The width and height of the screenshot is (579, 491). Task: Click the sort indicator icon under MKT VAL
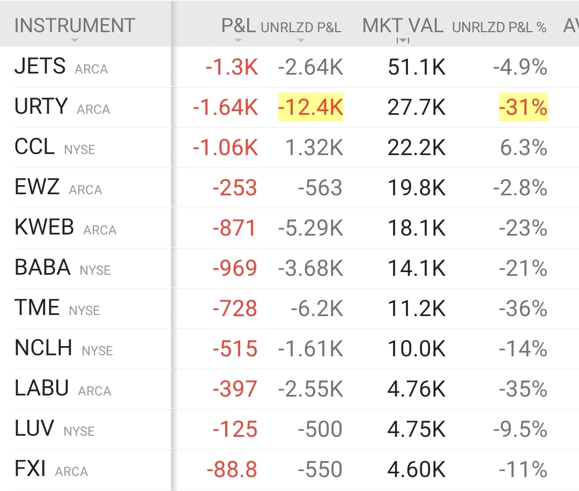[x=402, y=40]
